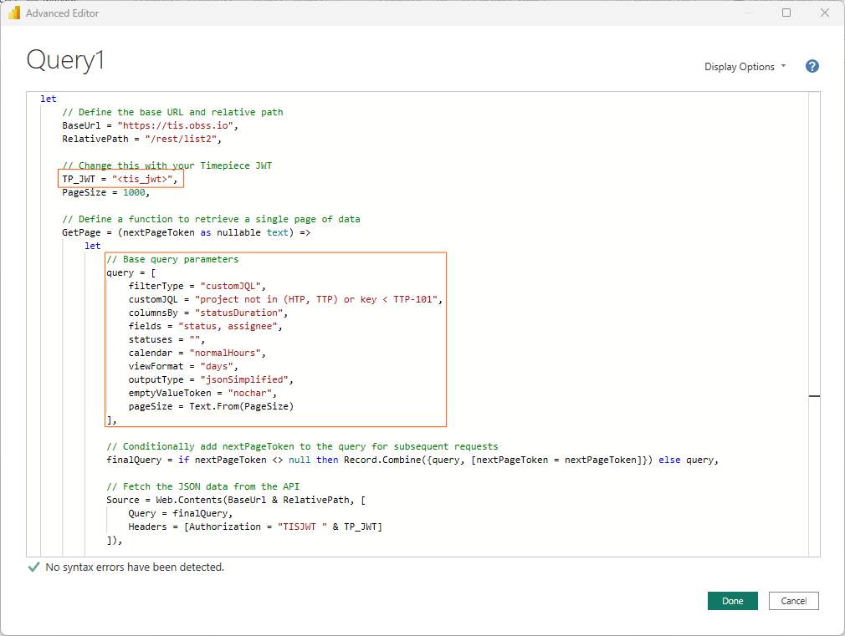Click the Power BI logo in title bar
Viewport: 845px width, 636px height.
click(x=13, y=13)
